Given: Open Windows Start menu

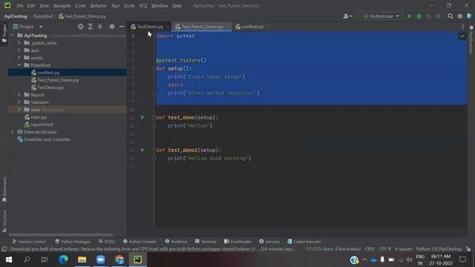Looking at the screenshot, I should click(9, 260).
